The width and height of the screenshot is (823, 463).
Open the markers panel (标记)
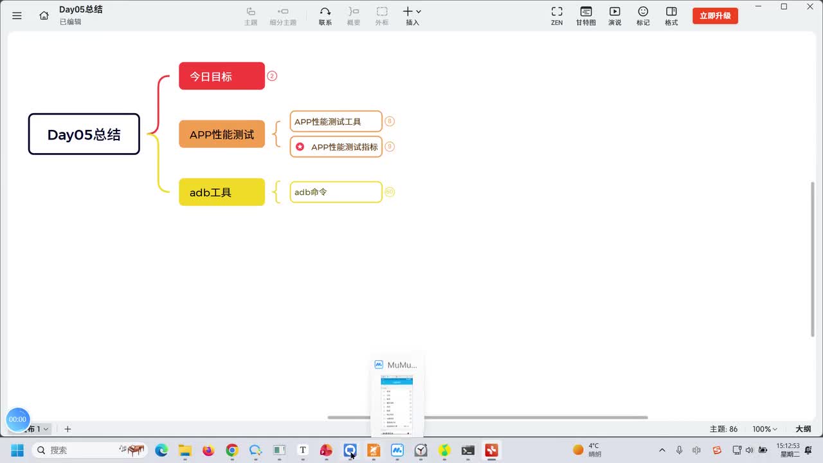click(643, 15)
